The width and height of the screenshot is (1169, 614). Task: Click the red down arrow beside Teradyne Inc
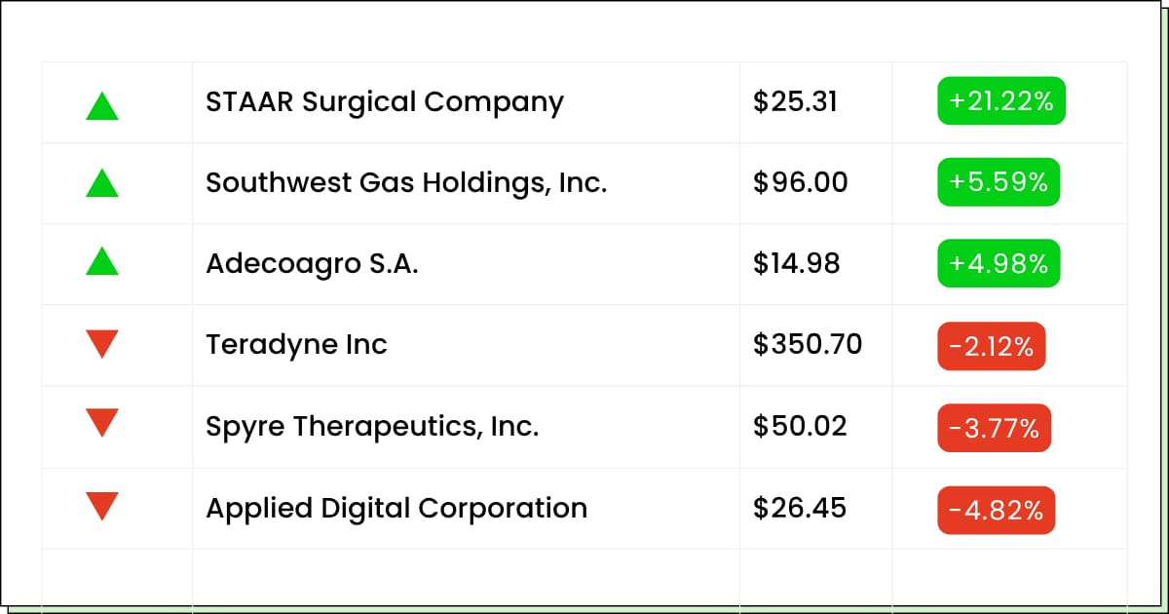coord(102,344)
